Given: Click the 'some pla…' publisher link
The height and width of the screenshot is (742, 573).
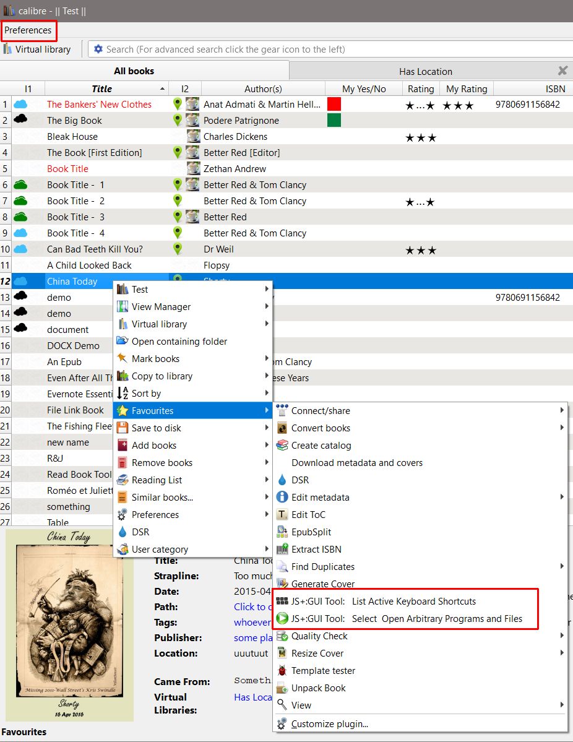Looking at the screenshot, I should 253,638.
